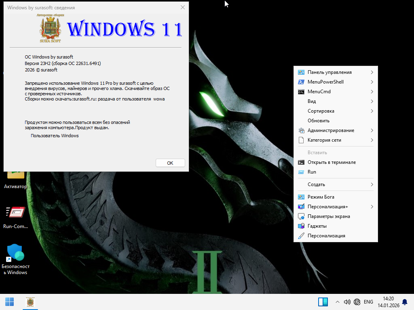Select Режим Бога in context menu
Screen dimensions: 414x310
pyautogui.click(x=321, y=197)
